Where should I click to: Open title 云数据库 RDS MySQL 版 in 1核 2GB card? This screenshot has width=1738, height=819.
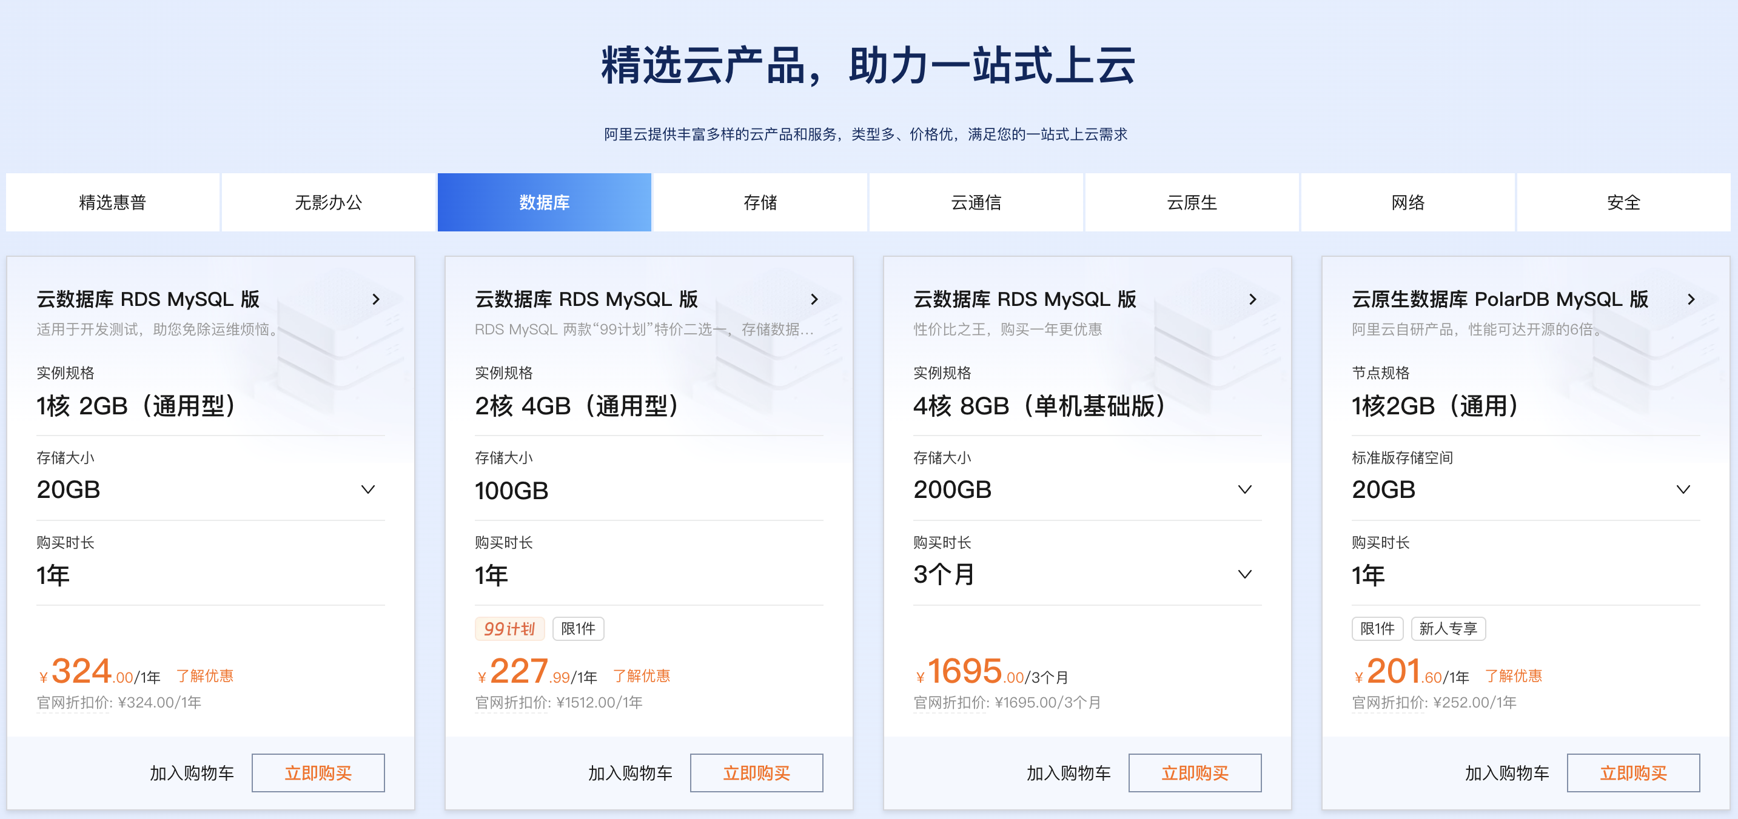click(149, 299)
